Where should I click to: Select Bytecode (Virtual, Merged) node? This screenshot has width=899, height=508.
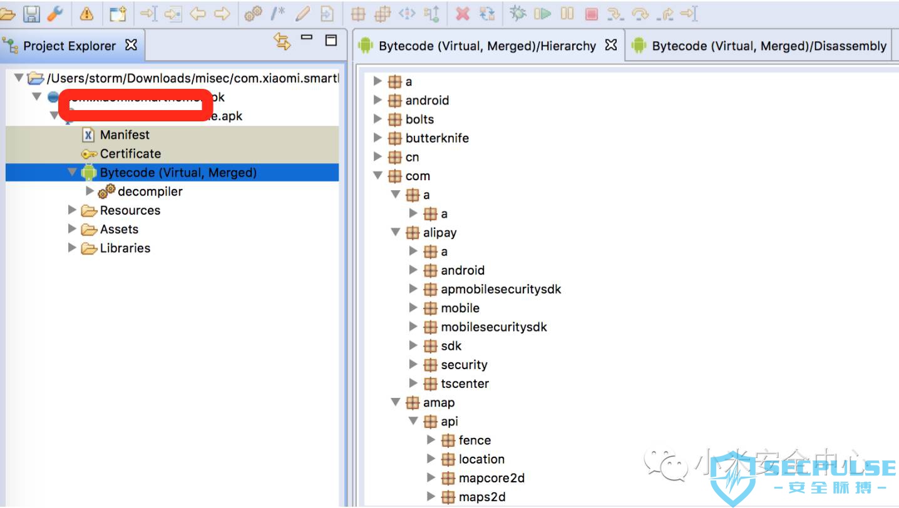click(178, 173)
